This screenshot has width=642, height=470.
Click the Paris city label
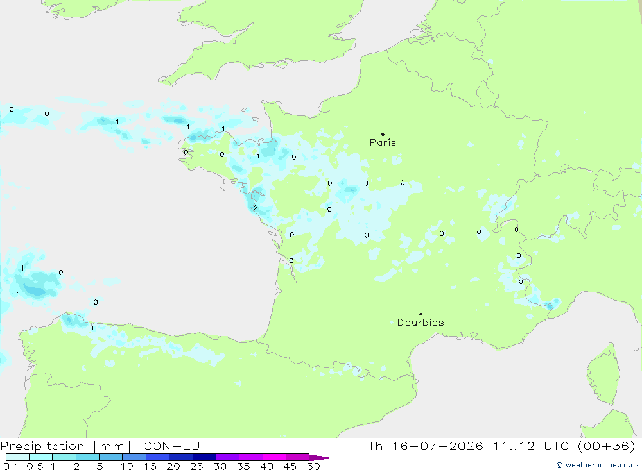pyautogui.click(x=383, y=142)
